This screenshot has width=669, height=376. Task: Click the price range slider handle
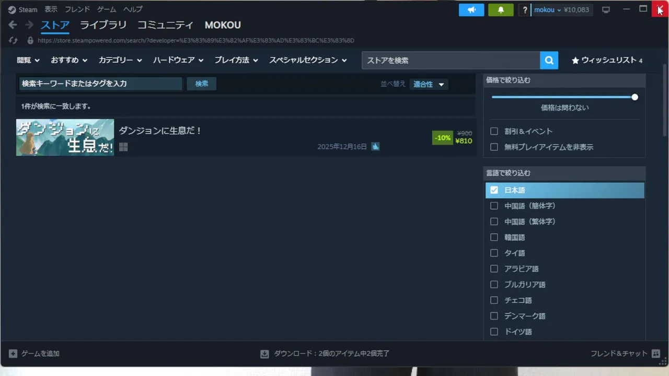click(x=635, y=97)
